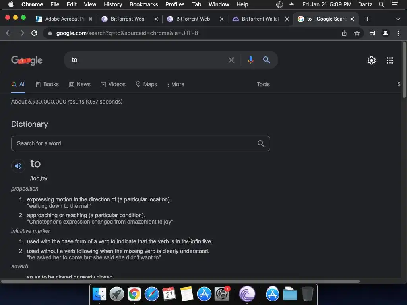This screenshot has height=305, width=407.
Task: Reload the current page
Action: (x=34, y=33)
